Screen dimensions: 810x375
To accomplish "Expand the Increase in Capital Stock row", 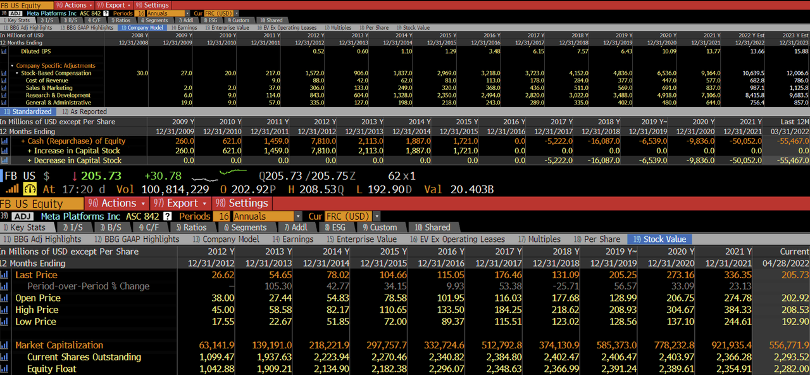I will click(x=30, y=151).
